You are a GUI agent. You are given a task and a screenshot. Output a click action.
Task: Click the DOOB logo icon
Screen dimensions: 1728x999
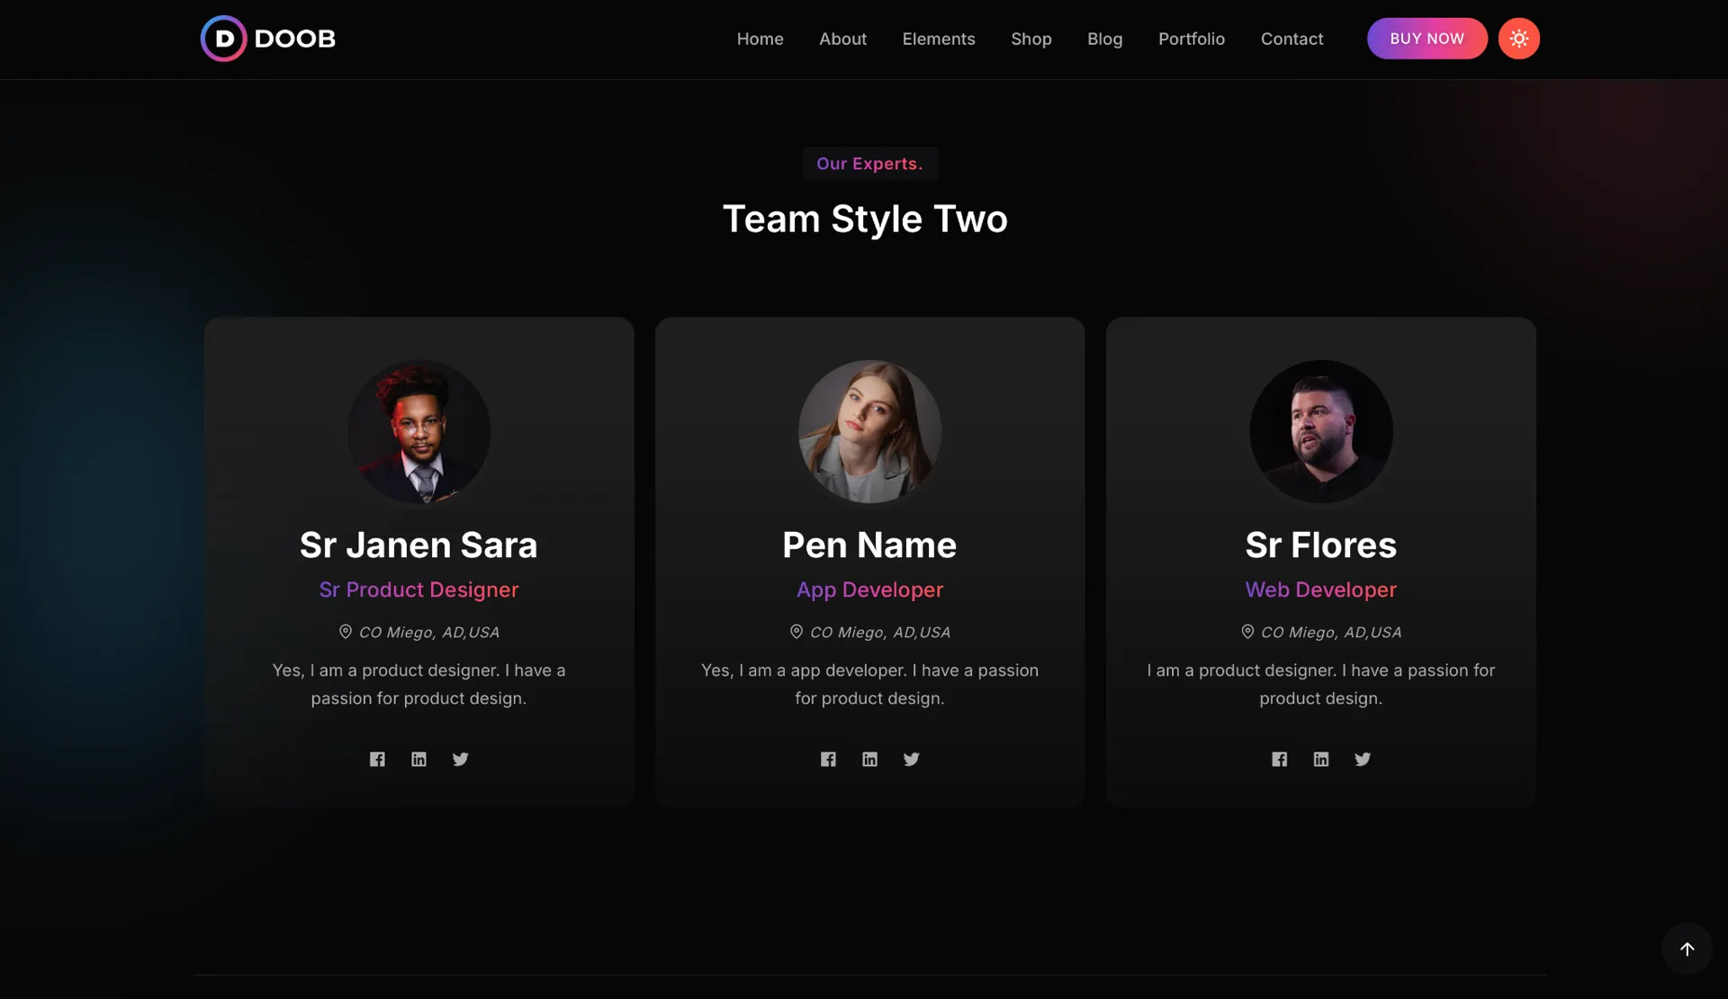pos(223,39)
